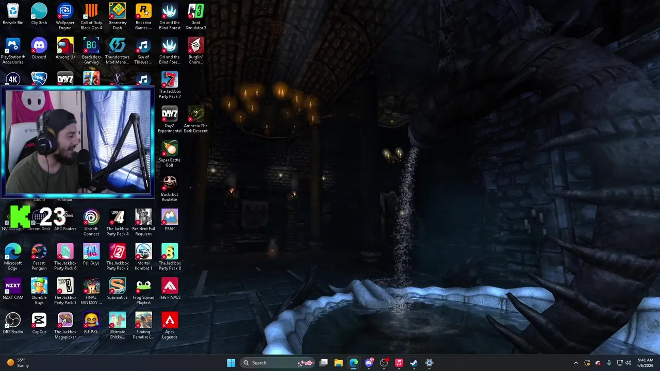
Task: Open the Wallpaper Engine shortcut
Action: (x=65, y=16)
